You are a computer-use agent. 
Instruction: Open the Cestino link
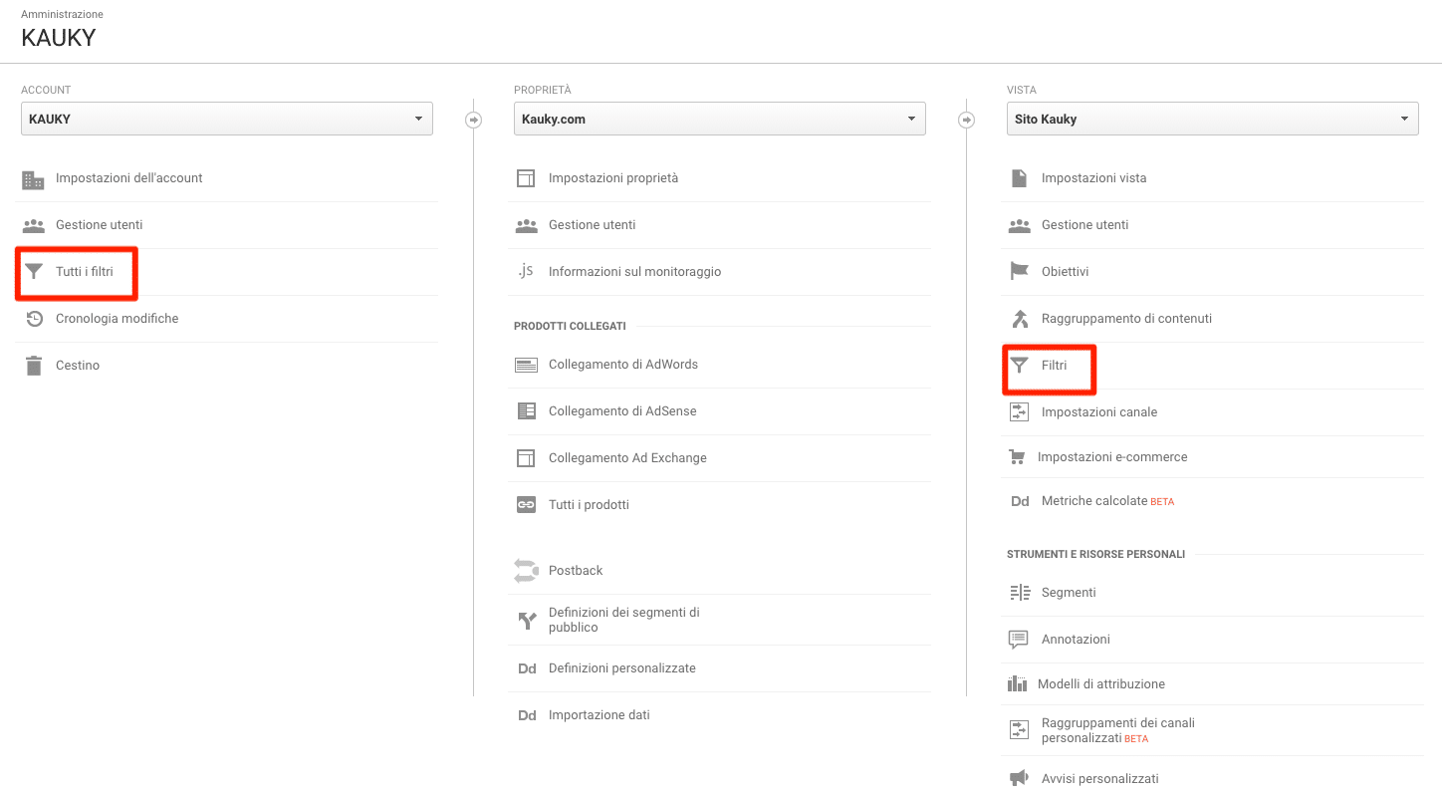pyautogui.click(x=78, y=366)
